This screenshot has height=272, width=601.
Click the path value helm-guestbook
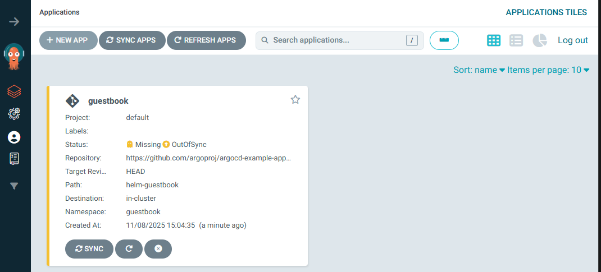tap(152, 185)
